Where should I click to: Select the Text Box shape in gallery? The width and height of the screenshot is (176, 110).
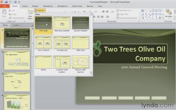pyautogui.click(x=143, y=11)
